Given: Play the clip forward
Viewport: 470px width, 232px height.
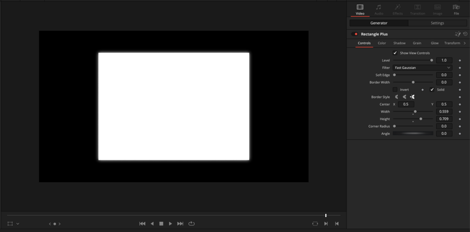Looking at the screenshot, I should (x=171, y=224).
